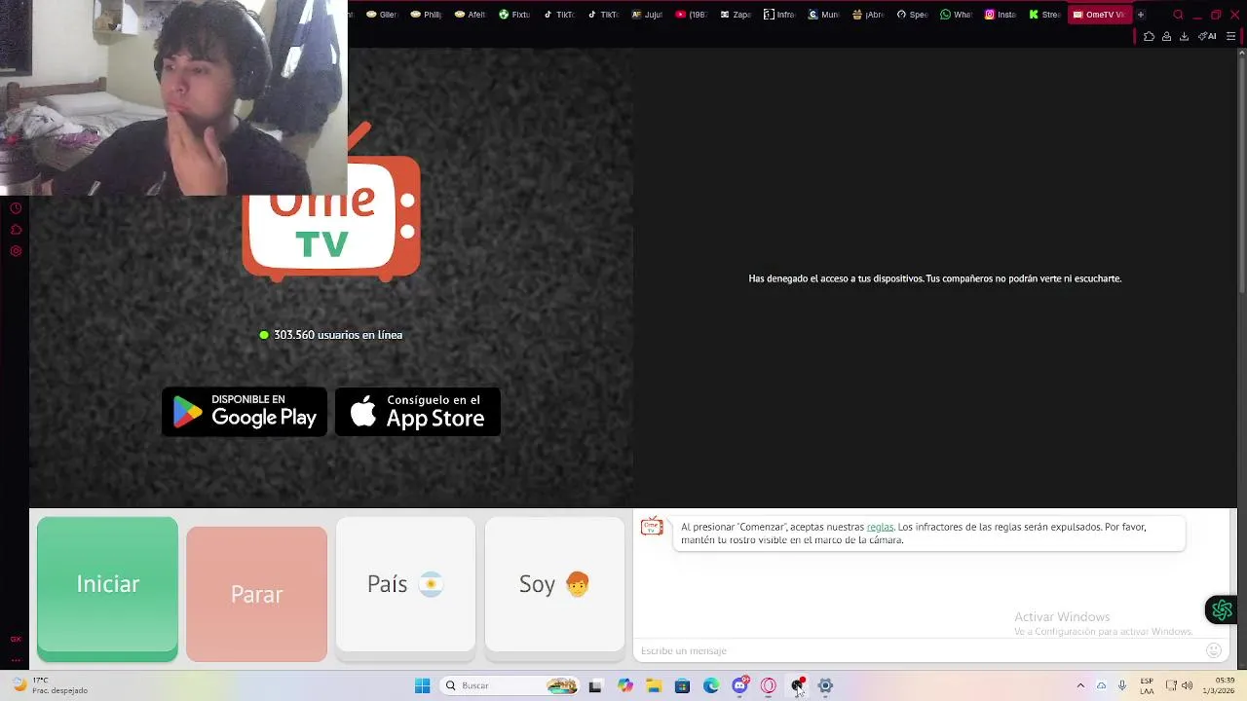Click the microphone icon in system tray
Image resolution: width=1247 pixels, height=701 pixels.
tap(1122, 685)
